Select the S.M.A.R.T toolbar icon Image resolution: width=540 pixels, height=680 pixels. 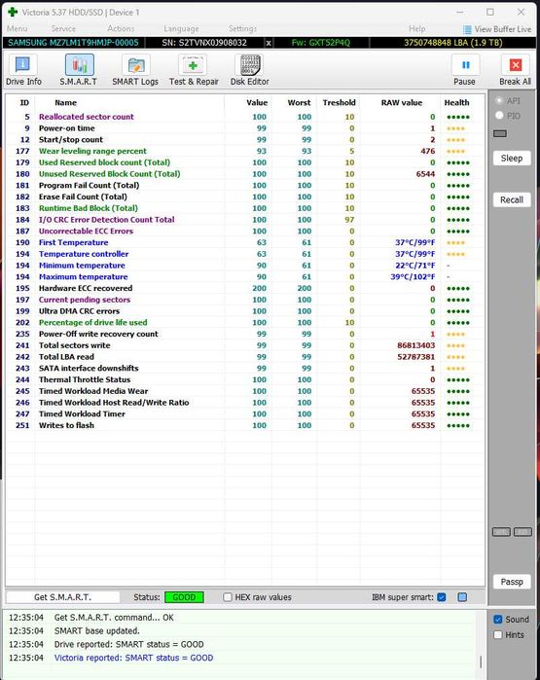pyautogui.click(x=79, y=65)
